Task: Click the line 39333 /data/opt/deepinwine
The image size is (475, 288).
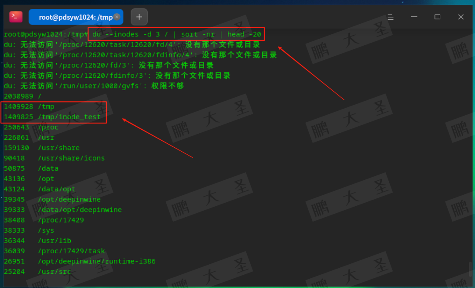Action: (63, 210)
